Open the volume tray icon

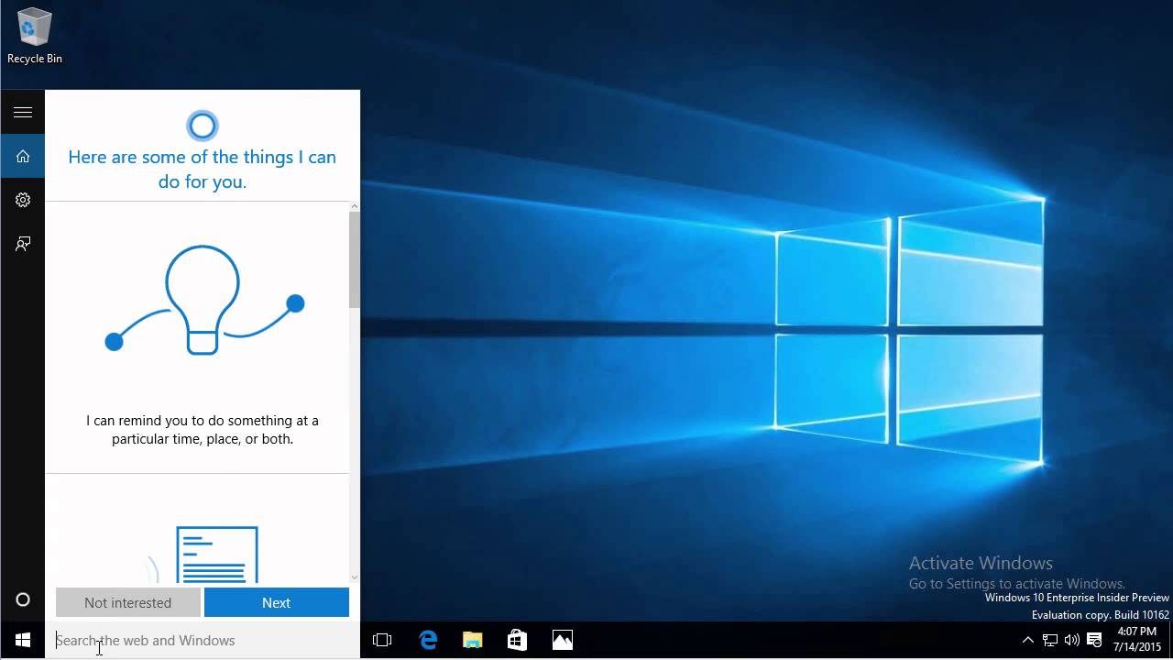(1071, 640)
